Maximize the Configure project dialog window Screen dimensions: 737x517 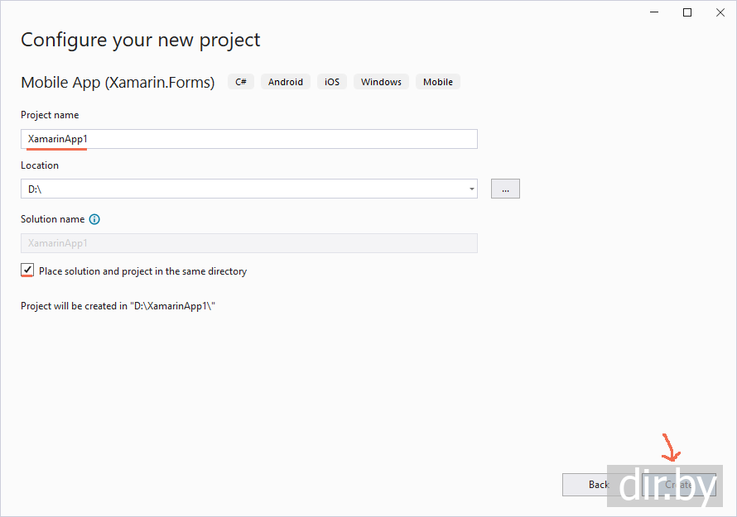(x=687, y=12)
